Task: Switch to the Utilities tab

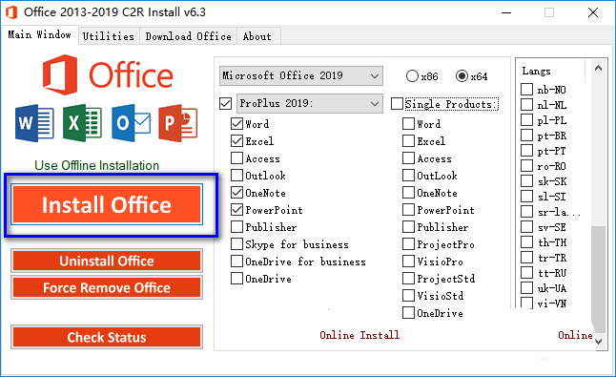Action: point(109,36)
